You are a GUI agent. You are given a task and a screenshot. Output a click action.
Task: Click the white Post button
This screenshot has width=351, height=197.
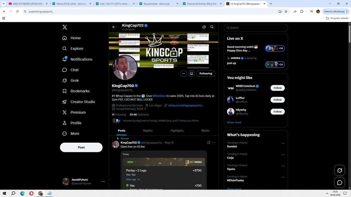pos(81,147)
